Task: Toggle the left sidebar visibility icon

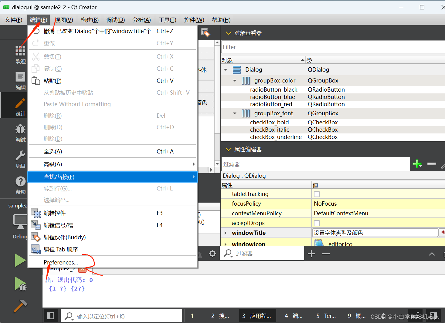Action: (x=51, y=316)
